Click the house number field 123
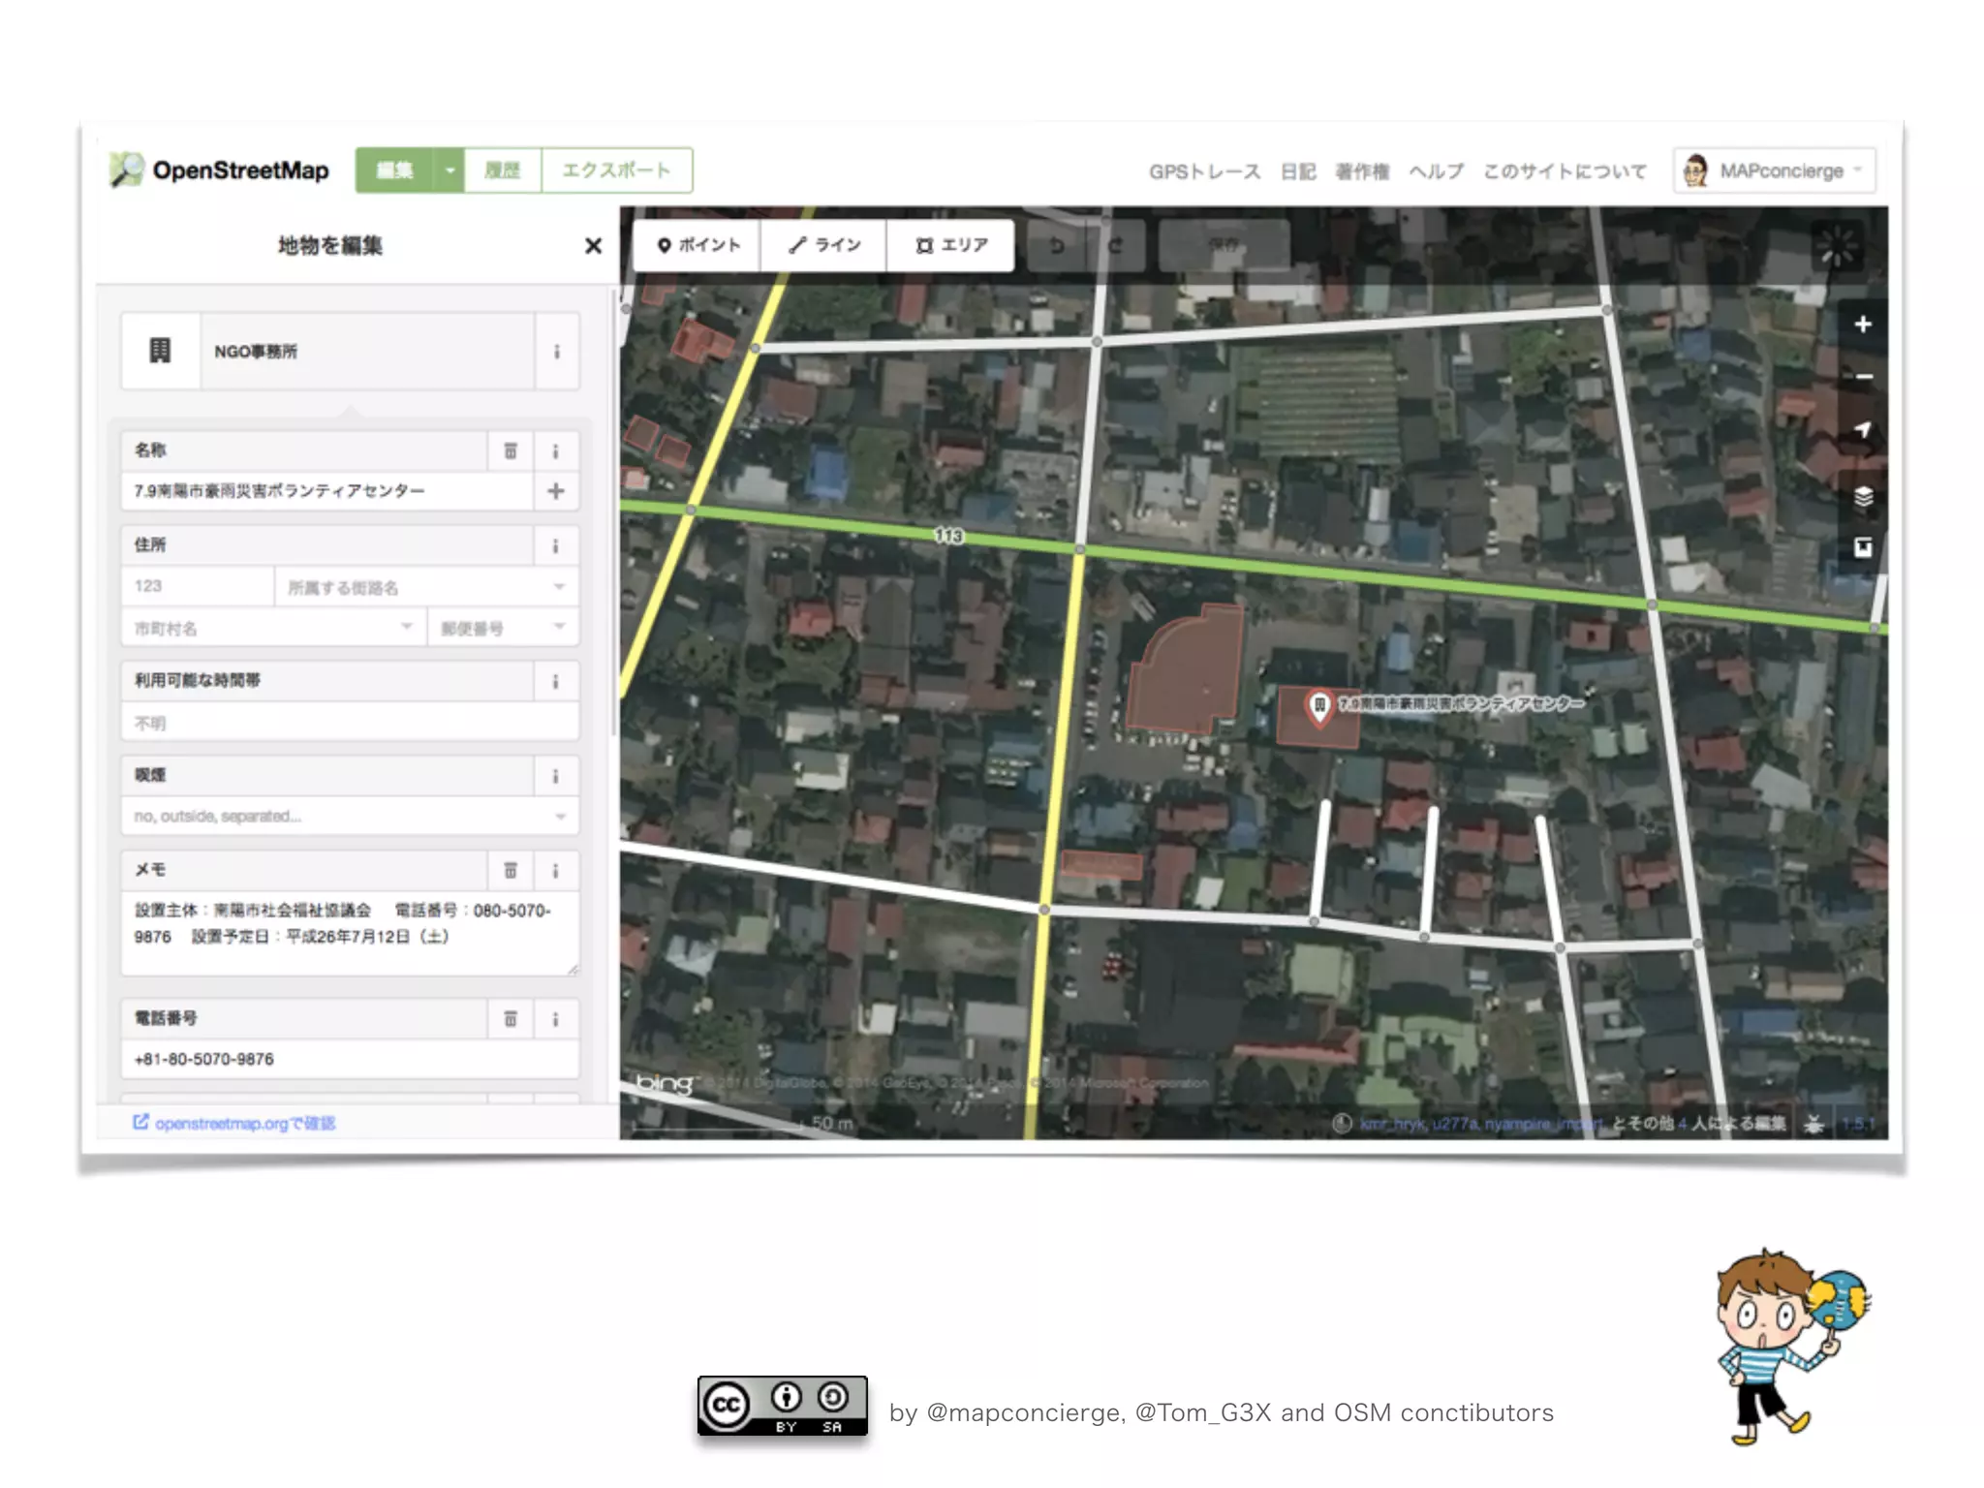Image resolution: width=1984 pixels, height=1488 pixels. tap(198, 586)
